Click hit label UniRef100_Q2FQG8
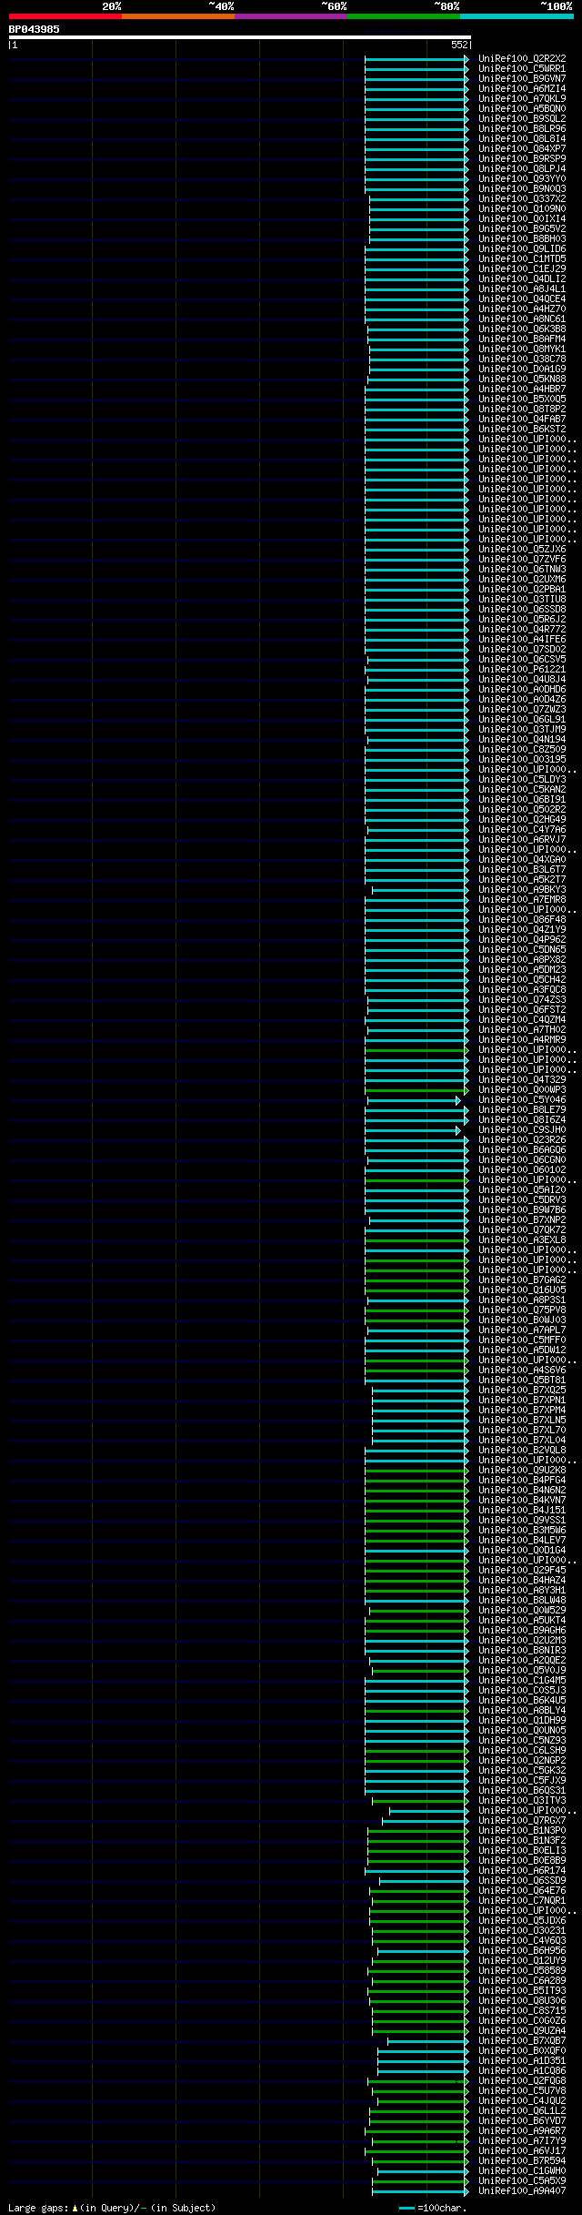 (522, 2081)
